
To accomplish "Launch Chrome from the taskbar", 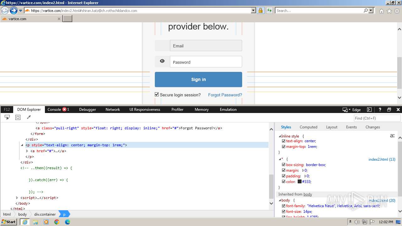I will pos(57,222).
